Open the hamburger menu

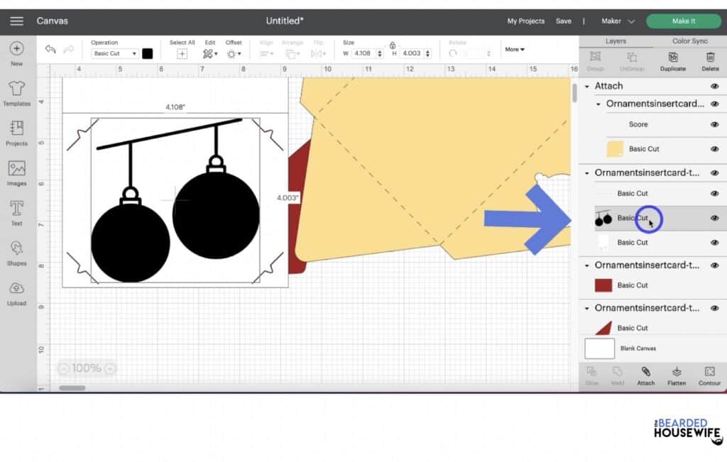17,21
